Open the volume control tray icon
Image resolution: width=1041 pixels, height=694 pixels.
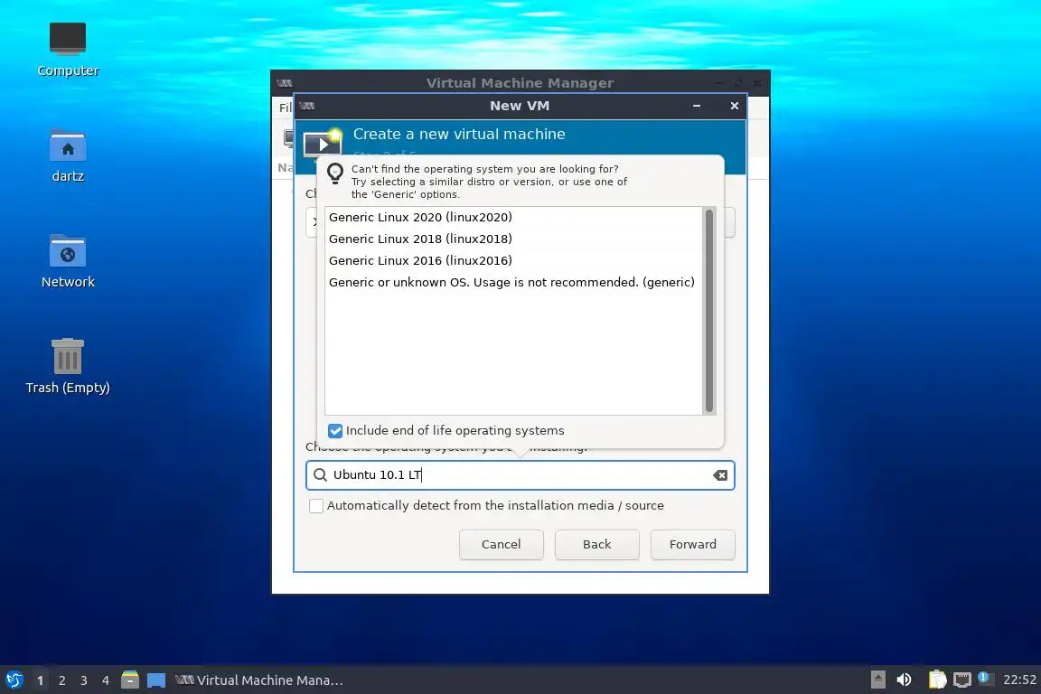tap(904, 680)
